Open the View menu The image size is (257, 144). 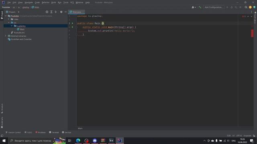(20, 2)
